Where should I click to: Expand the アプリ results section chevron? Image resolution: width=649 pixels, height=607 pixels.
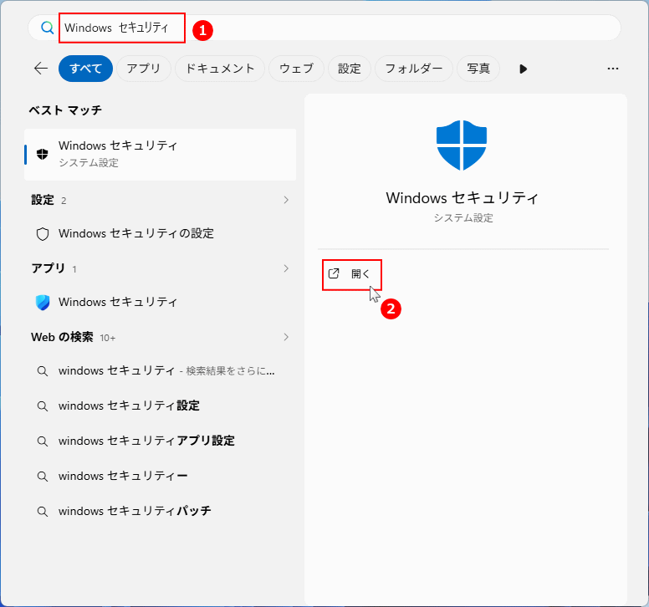click(286, 268)
